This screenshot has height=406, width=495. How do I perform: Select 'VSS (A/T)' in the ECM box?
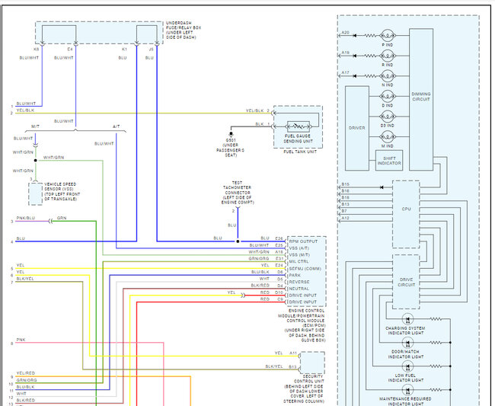click(299, 248)
